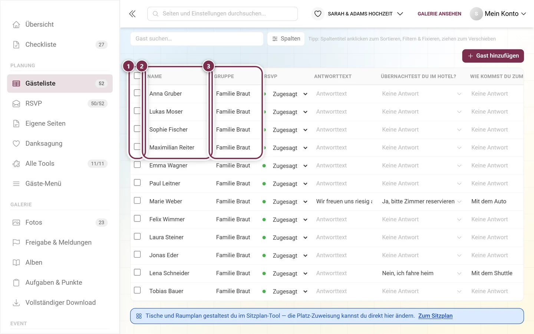
Task: Go to RSVP section in sidebar
Action: [60, 104]
